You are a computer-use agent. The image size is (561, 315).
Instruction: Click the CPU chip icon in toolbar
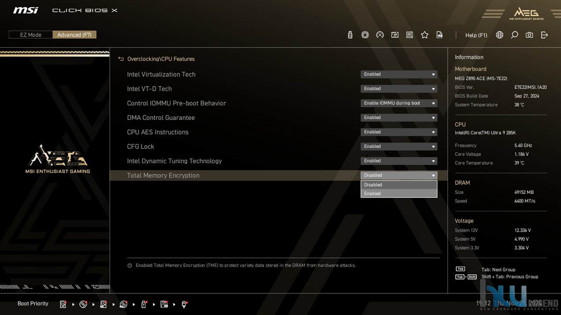pos(365,35)
